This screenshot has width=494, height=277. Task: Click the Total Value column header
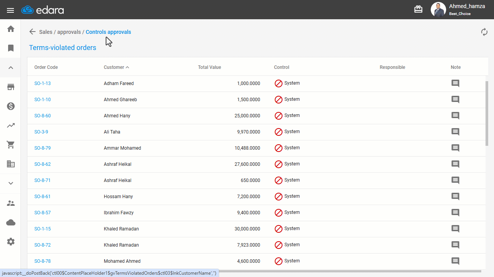(x=210, y=67)
